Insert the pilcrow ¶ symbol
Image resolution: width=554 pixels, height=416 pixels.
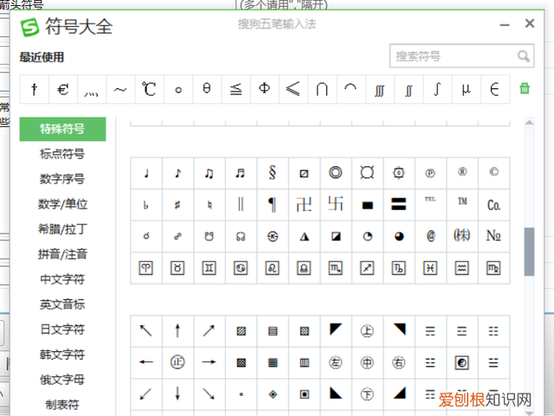click(x=273, y=205)
